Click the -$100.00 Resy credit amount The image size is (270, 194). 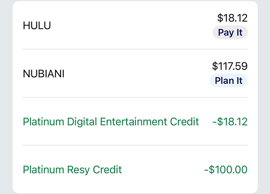click(226, 170)
